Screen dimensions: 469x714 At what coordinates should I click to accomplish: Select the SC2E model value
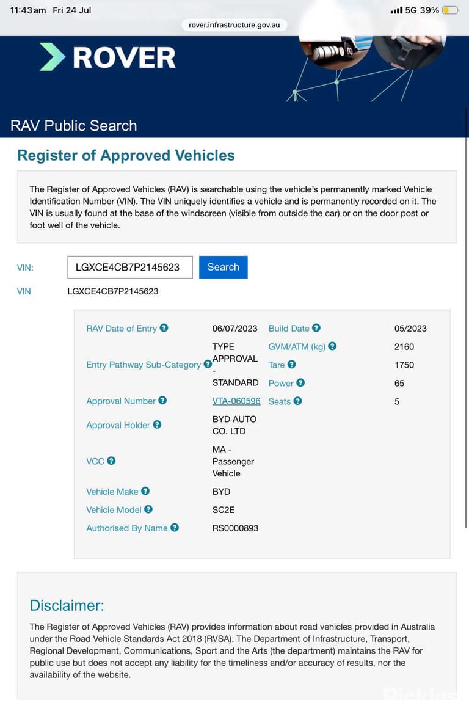(x=224, y=509)
